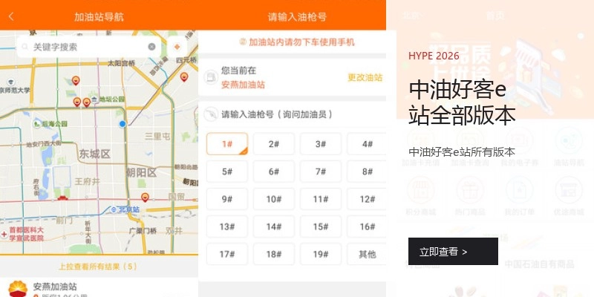Tap the 东城区 map label

pos(95,154)
